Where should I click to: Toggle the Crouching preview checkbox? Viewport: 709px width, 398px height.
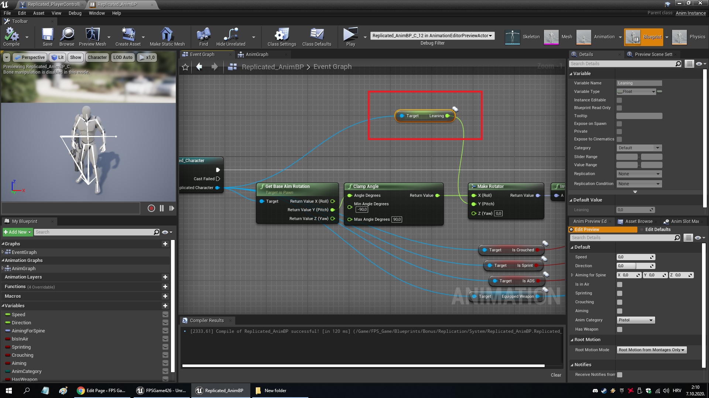coord(620,302)
